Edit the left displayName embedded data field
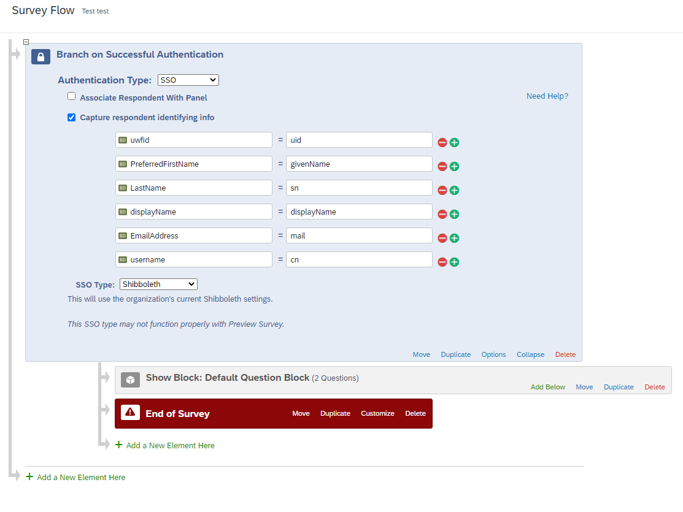683x512 pixels. coord(194,212)
